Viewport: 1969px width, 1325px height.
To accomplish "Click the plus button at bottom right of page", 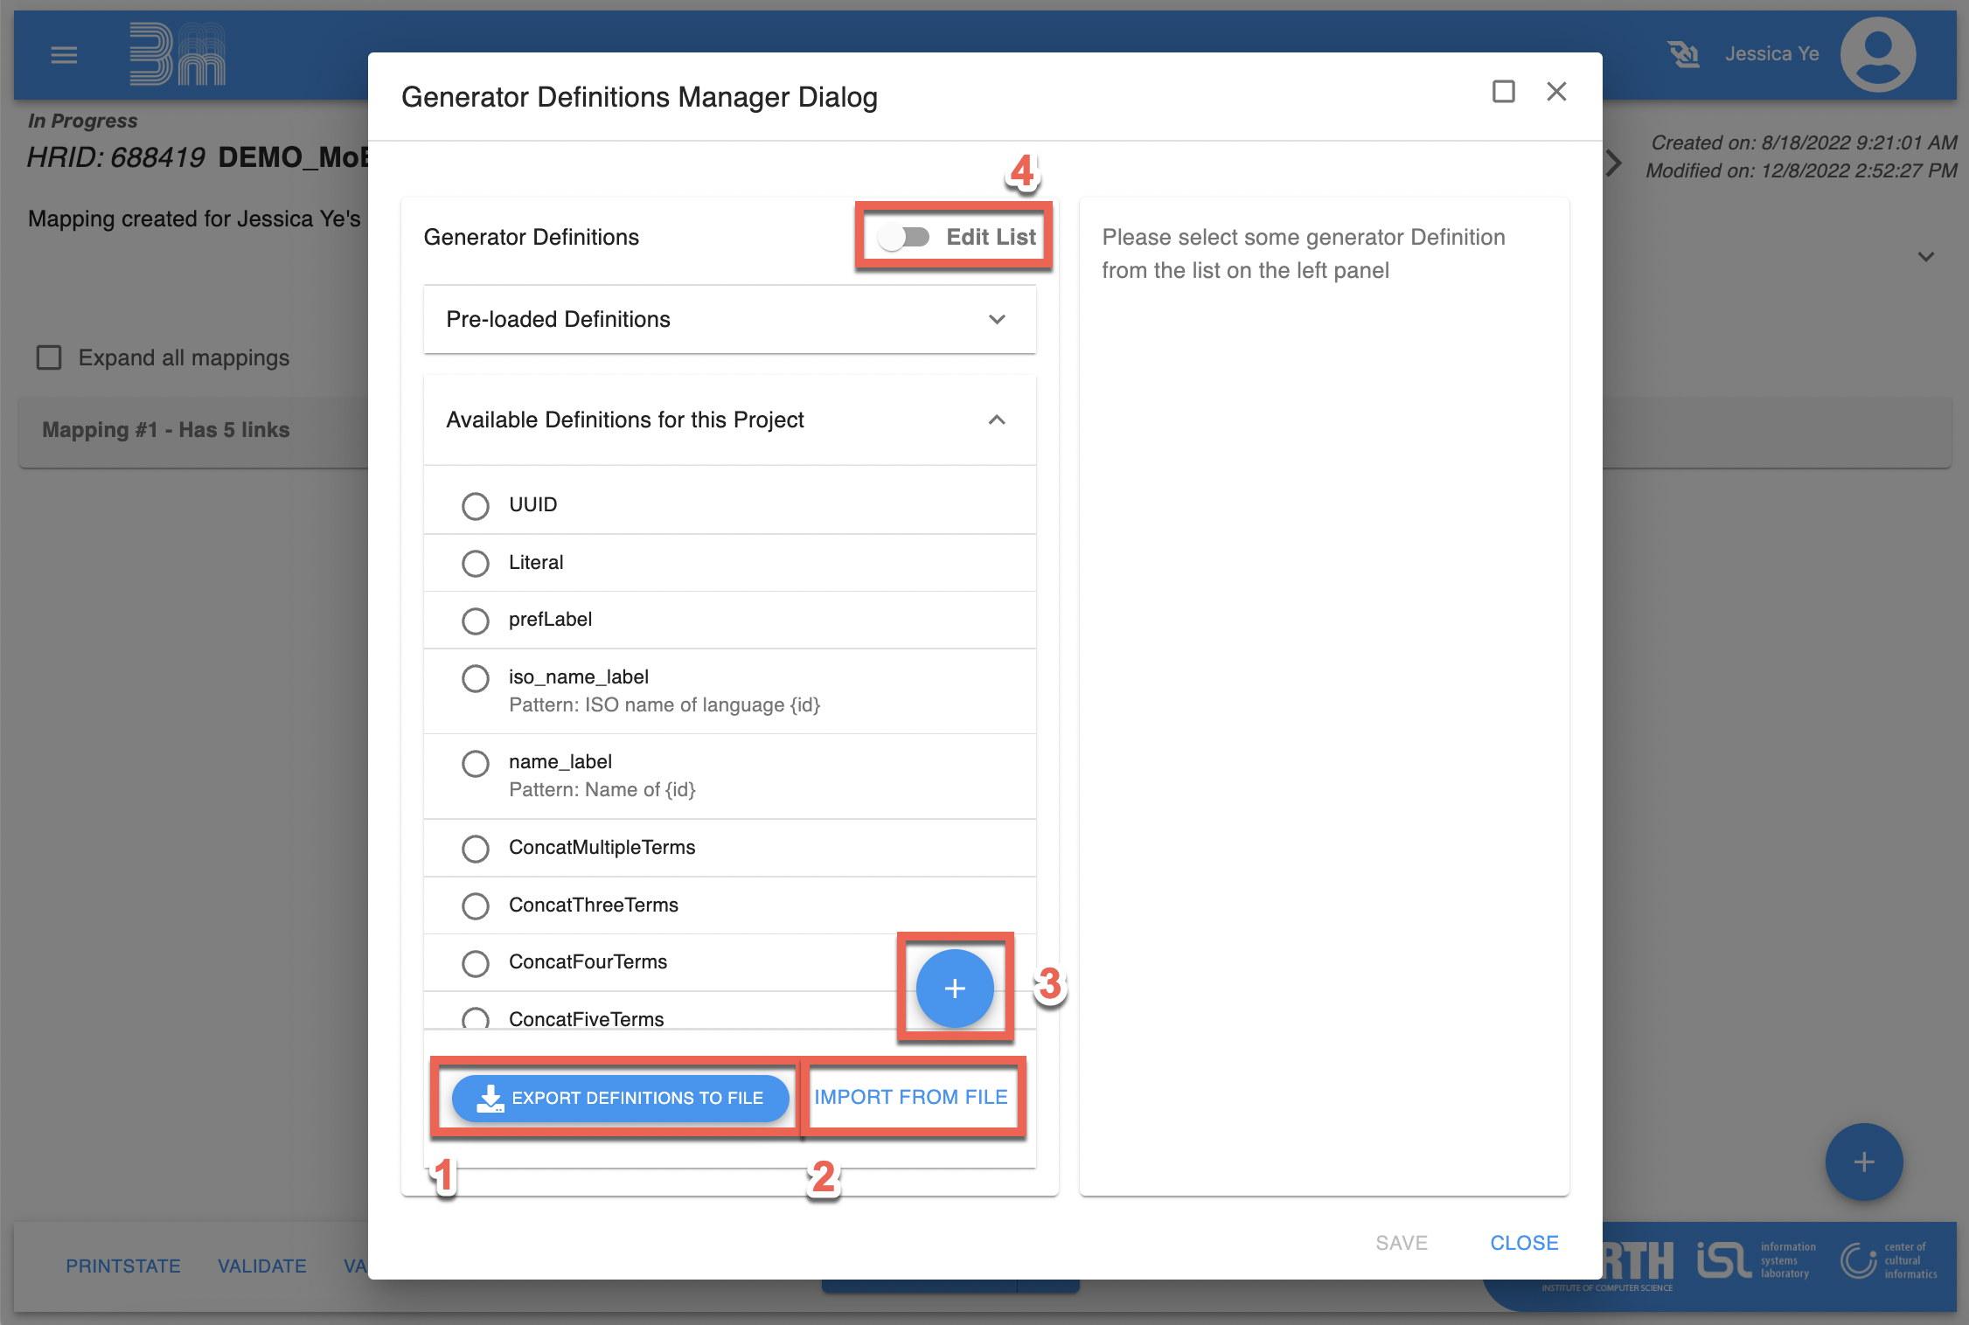I will pyautogui.click(x=1863, y=1162).
